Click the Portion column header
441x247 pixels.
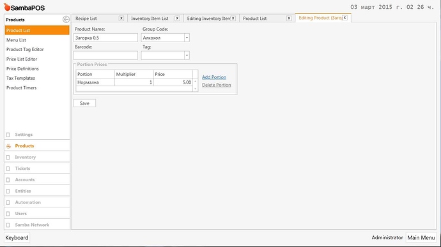click(x=95, y=74)
